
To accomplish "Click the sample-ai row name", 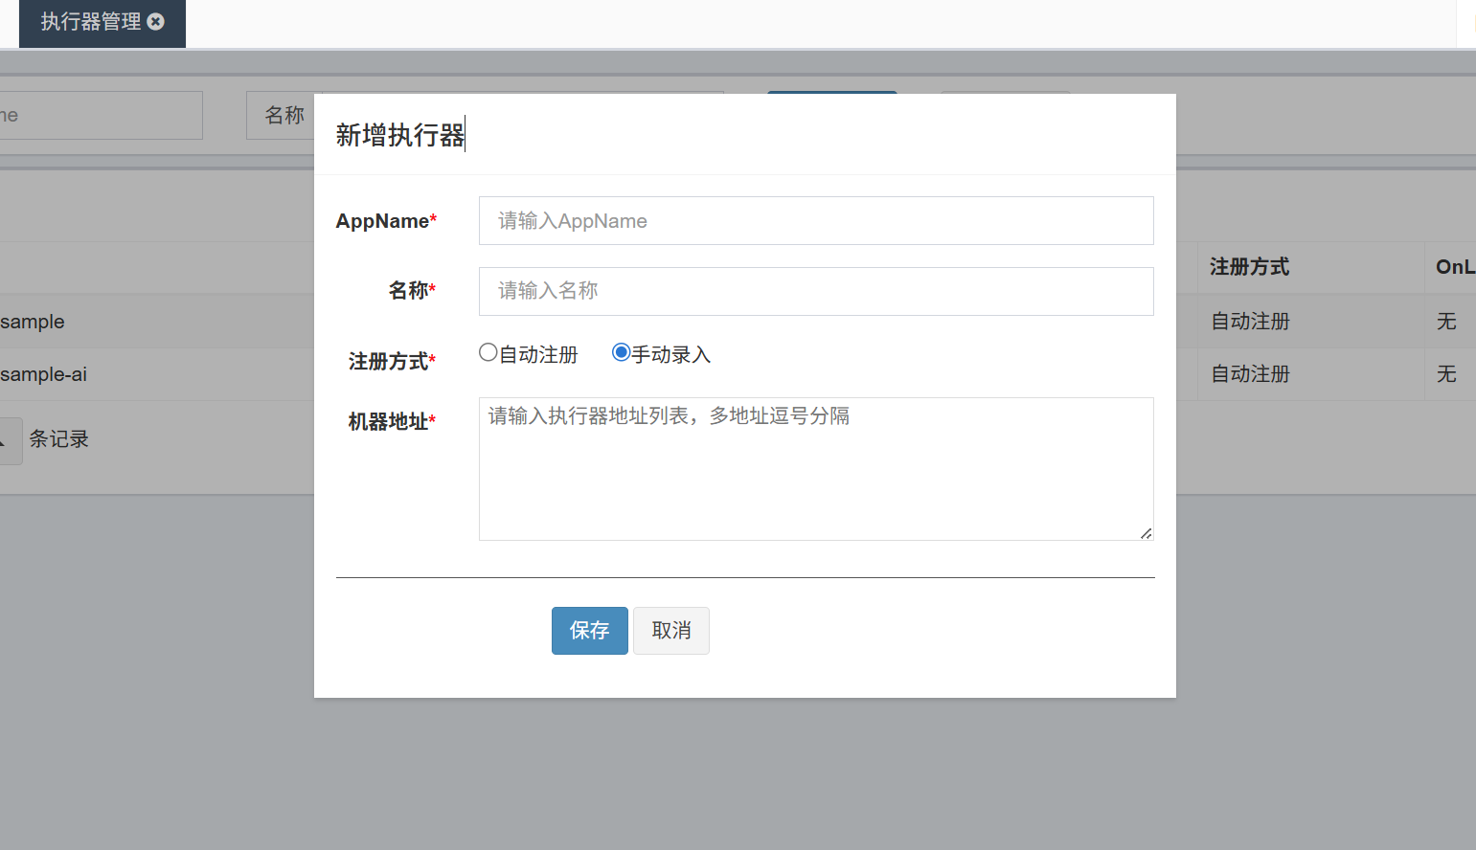I will pyautogui.click(x=43, y=374).
